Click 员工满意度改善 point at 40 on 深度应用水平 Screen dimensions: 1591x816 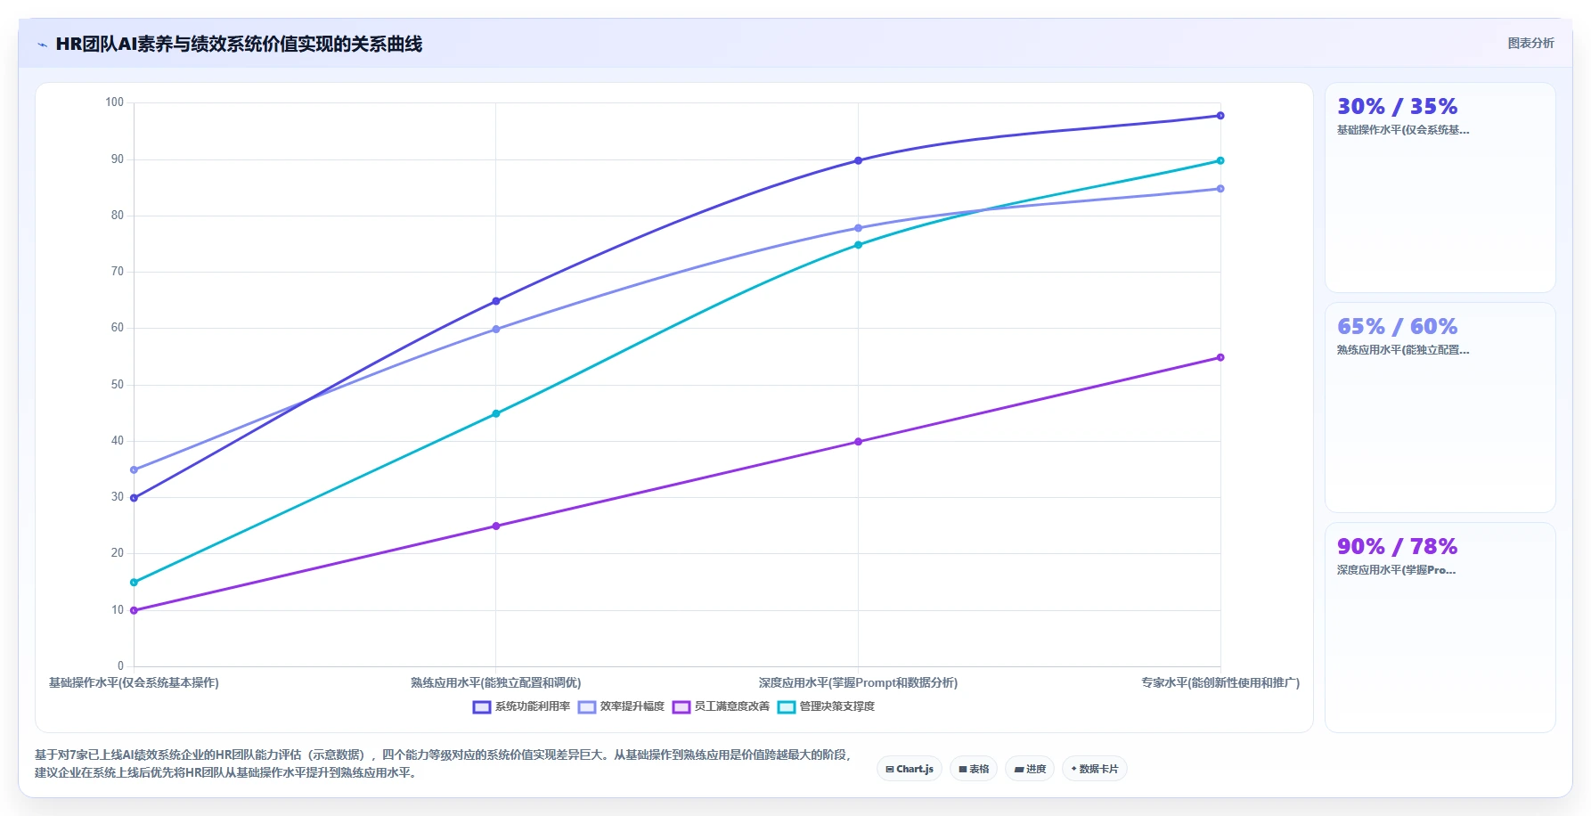[858, 442]
